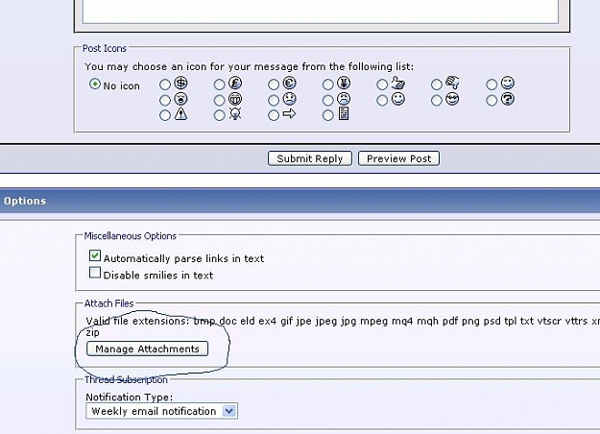Select radio button beside the thumbs up icon
Image resolution: width=600 pixels, height=434 pixels.
(382, 84)
